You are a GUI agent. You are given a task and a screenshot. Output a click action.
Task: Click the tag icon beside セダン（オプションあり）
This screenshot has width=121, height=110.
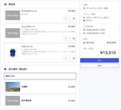[84, 18]
